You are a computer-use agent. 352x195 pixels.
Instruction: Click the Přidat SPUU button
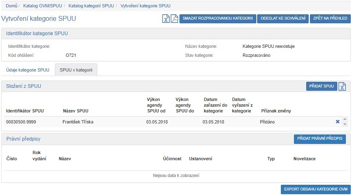(x=322, y=86)
